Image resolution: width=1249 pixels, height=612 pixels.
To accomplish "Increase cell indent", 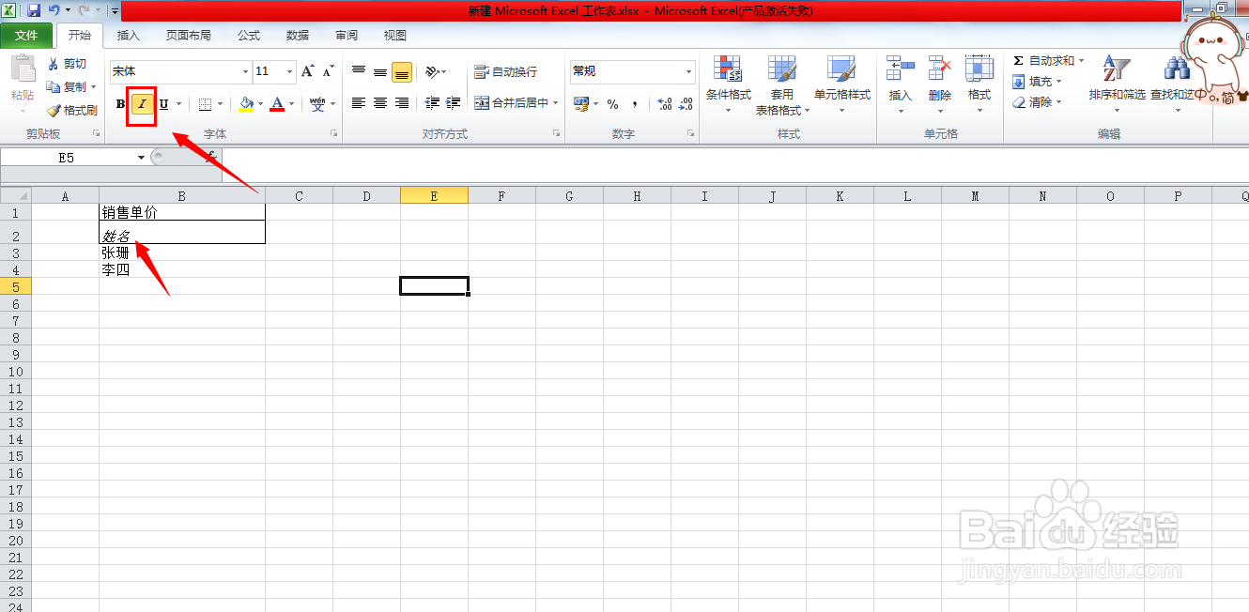I will [454, 103].
